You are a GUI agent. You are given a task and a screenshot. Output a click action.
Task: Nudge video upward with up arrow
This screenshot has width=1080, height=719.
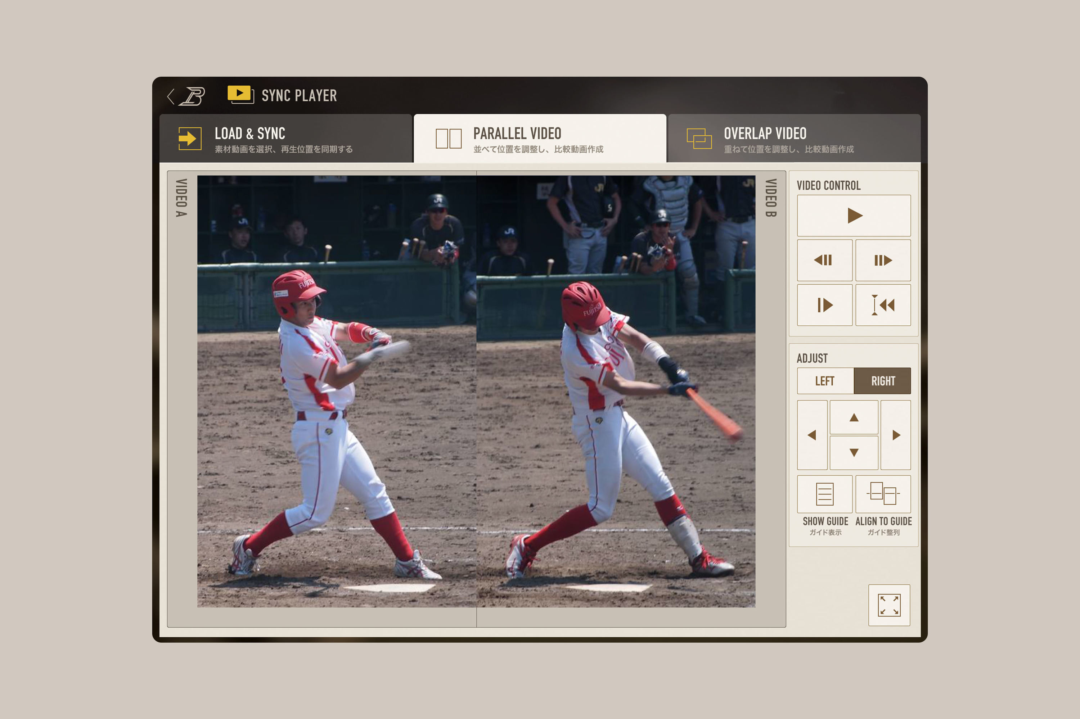854,417
